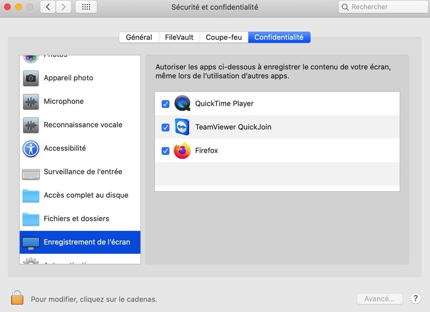Switch to the Coupe-feu tab
430x312 pixels.
click(x=224, y=37)
